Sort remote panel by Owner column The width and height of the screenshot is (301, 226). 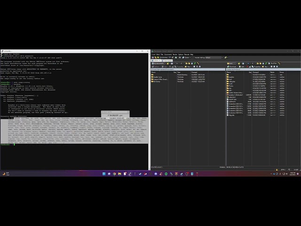coord(282,72)
